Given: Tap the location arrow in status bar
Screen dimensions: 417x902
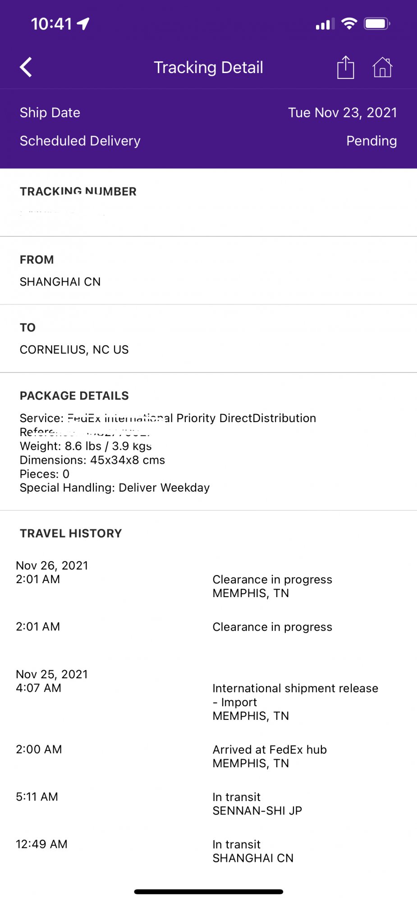Looking at the screenshot, I should [83, 23].
